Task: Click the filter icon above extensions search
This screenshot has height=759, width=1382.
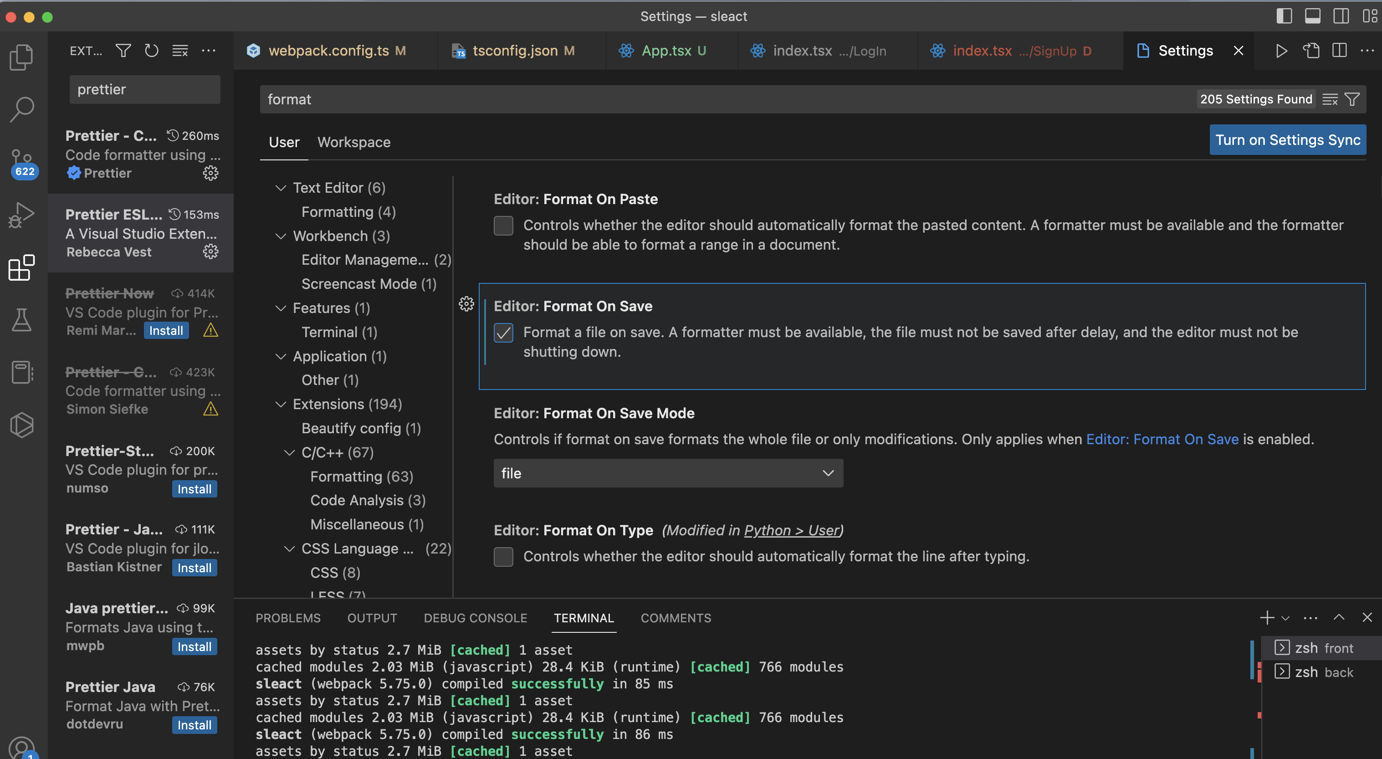Action: click(x=123, y=51)
